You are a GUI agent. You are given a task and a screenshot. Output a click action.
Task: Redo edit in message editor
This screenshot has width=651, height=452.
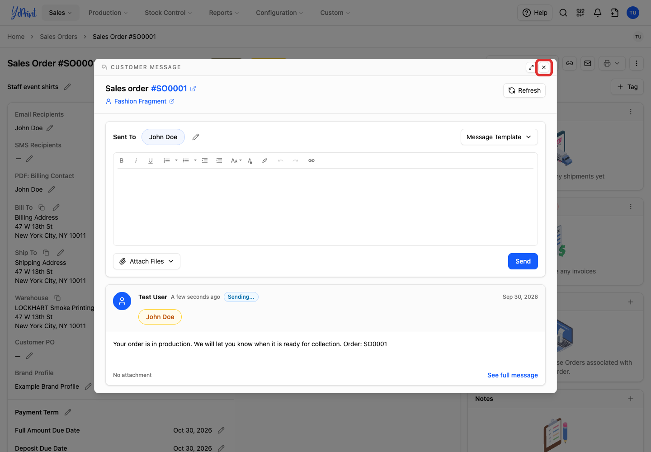click(x=295, y=160)
